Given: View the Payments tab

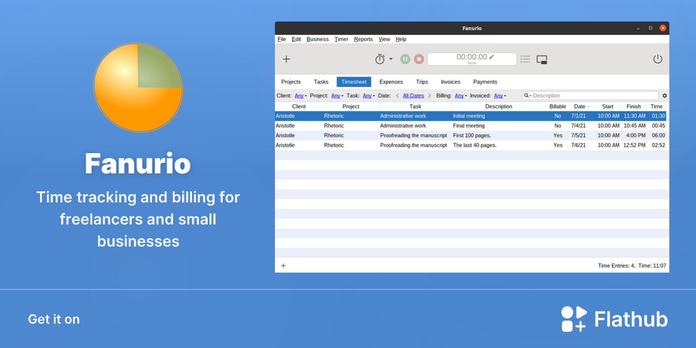Looking at the screenshot, I should pos(485,82).
